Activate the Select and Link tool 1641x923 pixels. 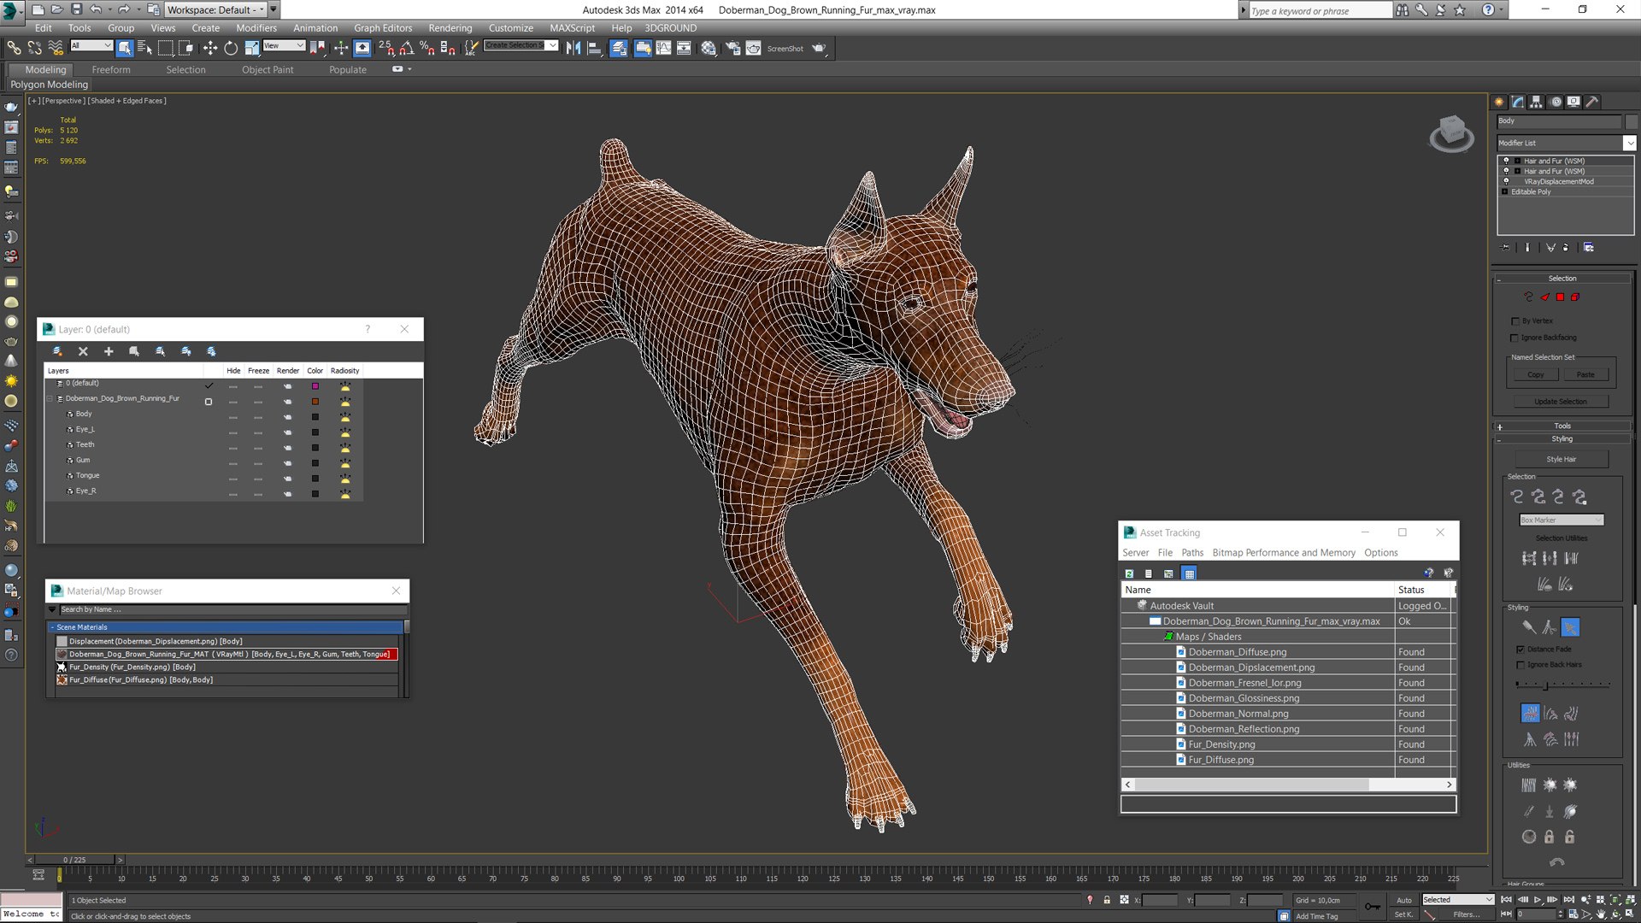tap(14, 48)
